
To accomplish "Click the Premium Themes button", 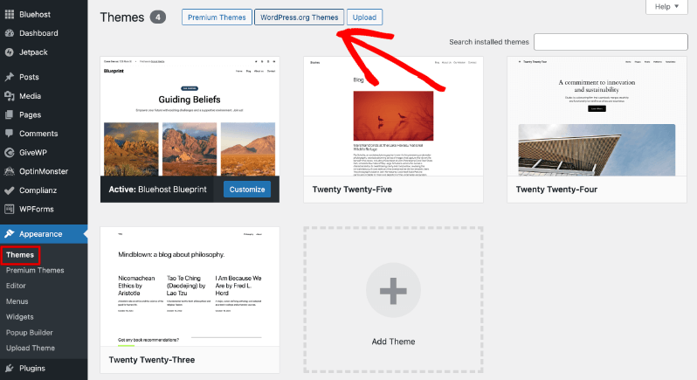I will (x=217, y=17).
